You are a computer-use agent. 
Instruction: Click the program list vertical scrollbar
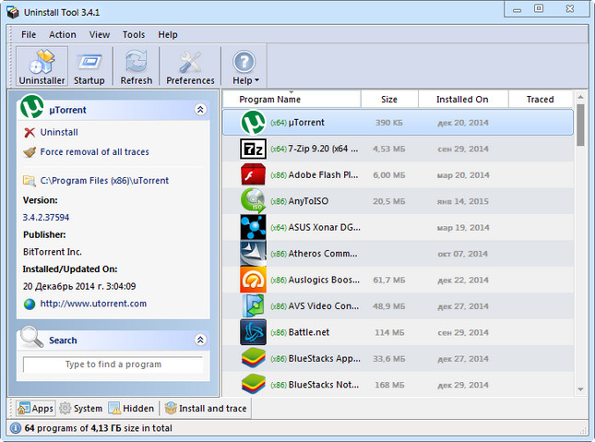[x=580, y=258]
